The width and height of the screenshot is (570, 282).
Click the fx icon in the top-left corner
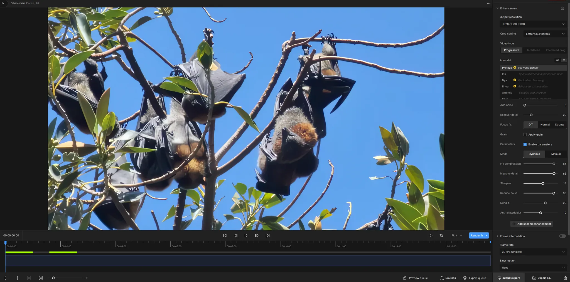(x=3, y=3)
